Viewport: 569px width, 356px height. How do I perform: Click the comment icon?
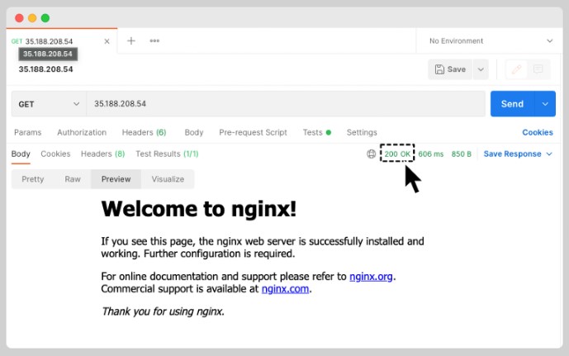click(x=538, y=69)
